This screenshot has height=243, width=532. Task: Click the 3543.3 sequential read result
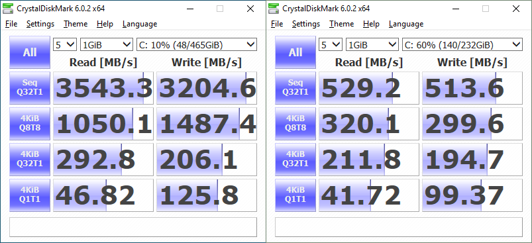[x=103, y=88]
